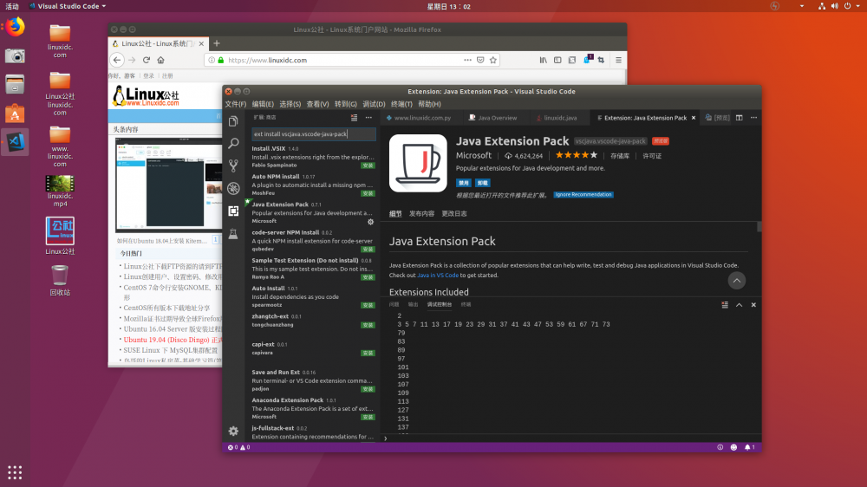Switch to the 问题 problems panel tab
Screen dimensions: 867x487
[x=394, y=304]
